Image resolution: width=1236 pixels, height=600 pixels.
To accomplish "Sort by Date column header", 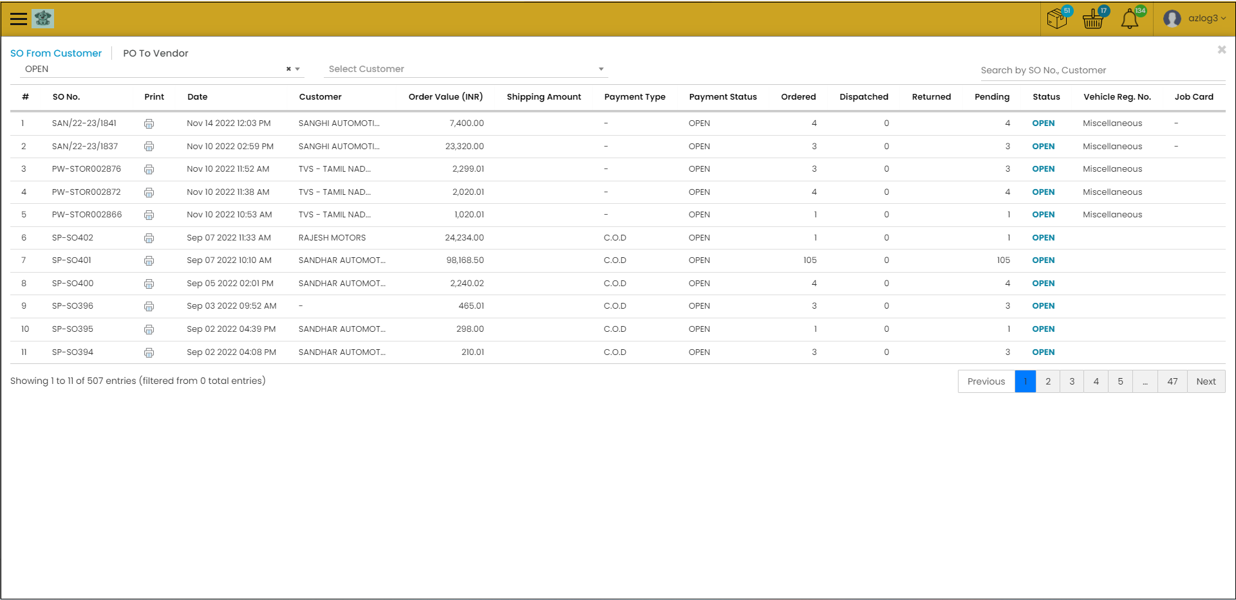I will click(198, 97).
